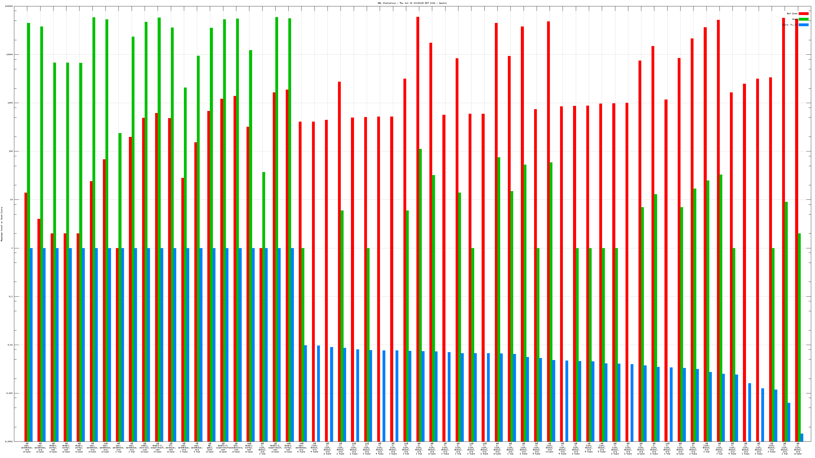Click the bl.spamcop.net origin x-axis label
This screenshot has width=815, height=458.
point(171,448)
